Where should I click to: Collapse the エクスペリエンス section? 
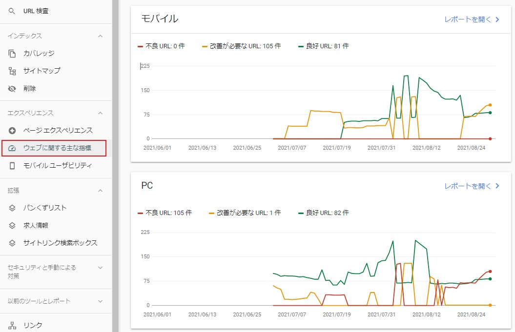[x=101, y=113]
